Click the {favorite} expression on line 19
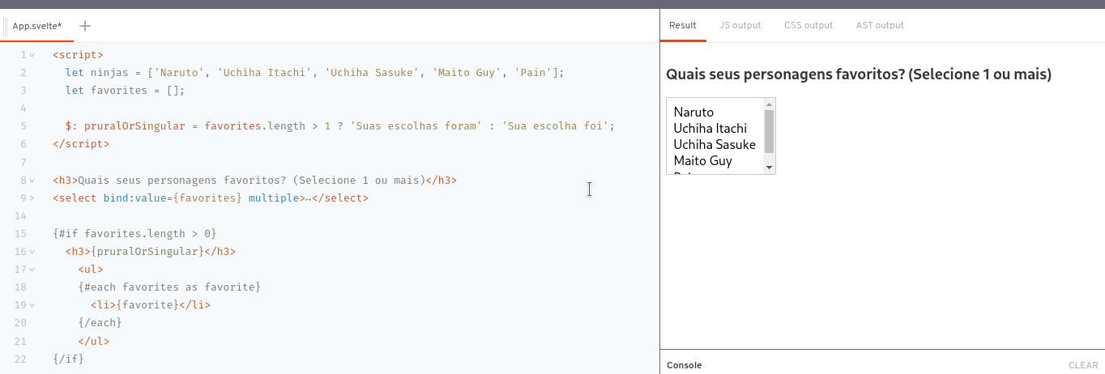Screen dimensions: 1105x374 (x=147, y=305)
